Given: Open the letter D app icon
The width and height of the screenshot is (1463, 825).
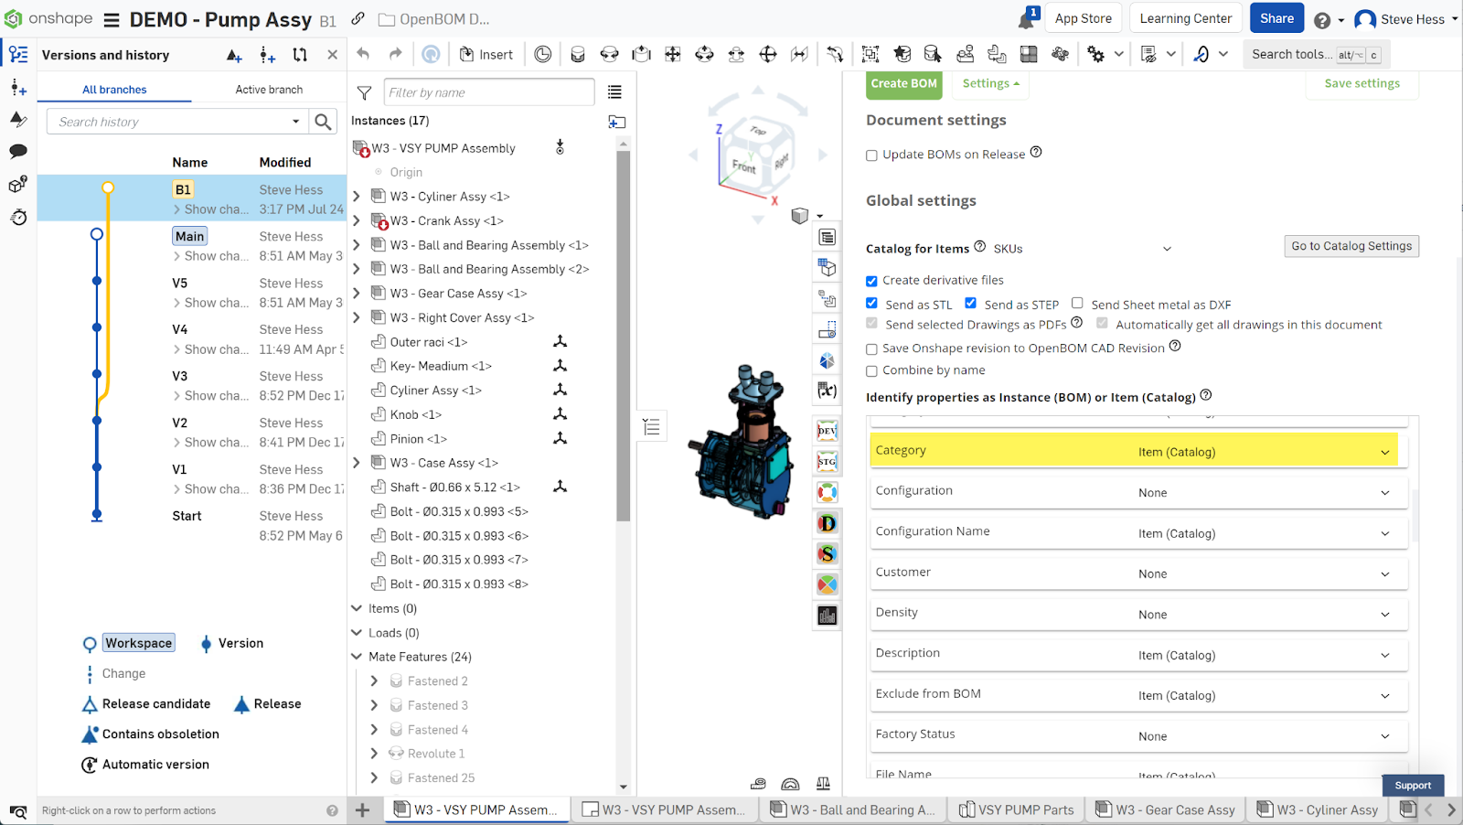Looking at the screenshot, I should 828,523.
